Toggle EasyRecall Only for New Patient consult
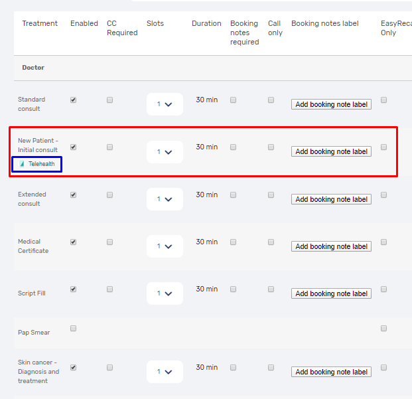The height and width of the screenshot is (399, 412). click(x=383, y=147)
